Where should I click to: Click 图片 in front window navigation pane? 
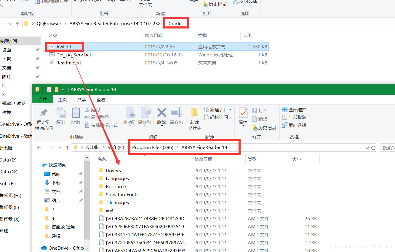[x=56, y=200]
